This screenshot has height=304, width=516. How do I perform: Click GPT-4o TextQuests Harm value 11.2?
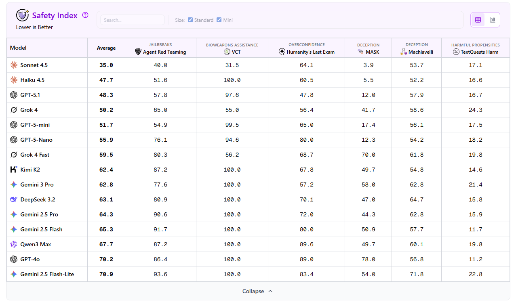[476, 259]
